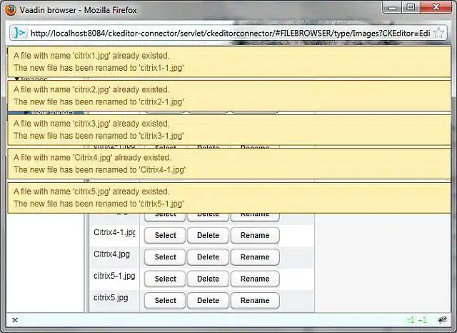Click the citrix5-1.jpg file name
This screenshot has height=333, width=457.
(114, 276)
